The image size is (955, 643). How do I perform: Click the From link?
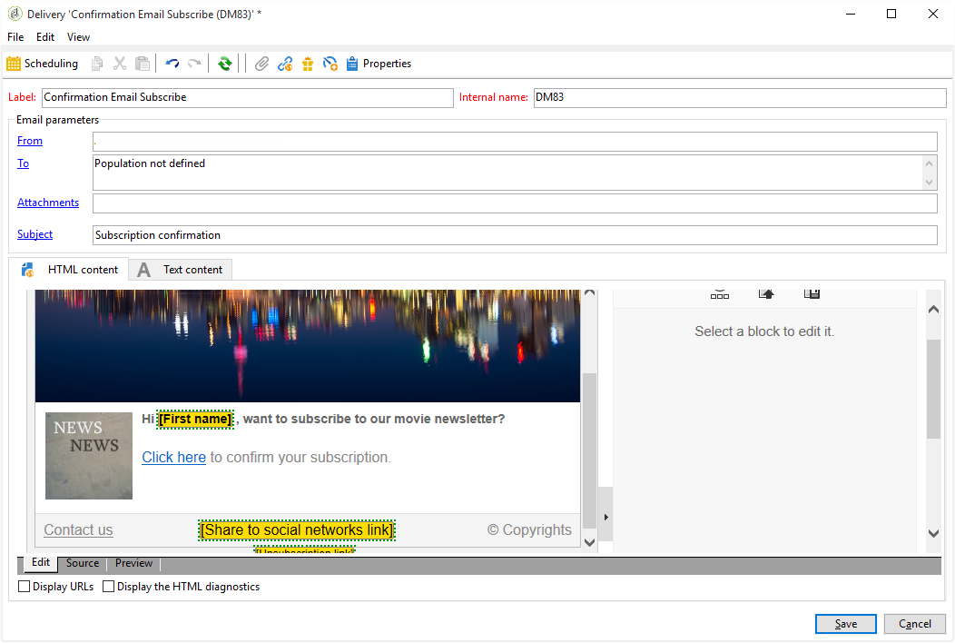pyautogui.click(x=30, y=141)
